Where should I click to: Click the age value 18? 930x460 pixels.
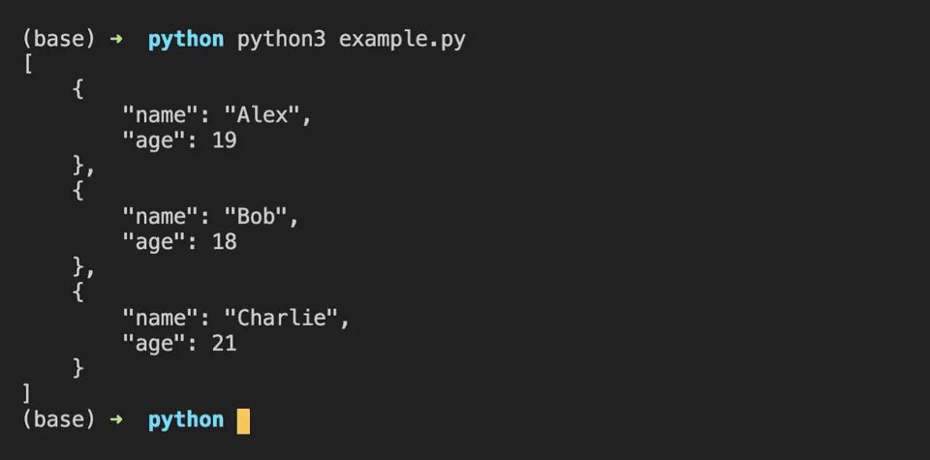224,242
